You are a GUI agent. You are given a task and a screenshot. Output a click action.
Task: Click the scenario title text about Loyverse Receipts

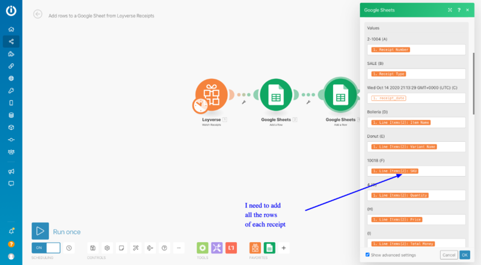[x=101, y=16]
